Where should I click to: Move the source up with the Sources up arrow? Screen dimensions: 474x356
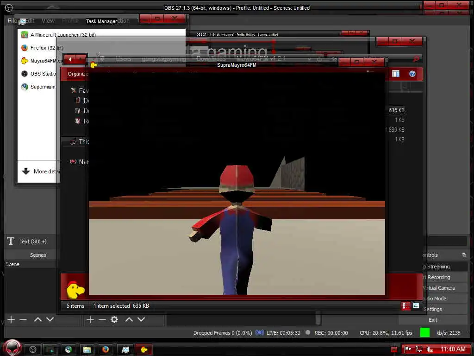tap(129, 319)
